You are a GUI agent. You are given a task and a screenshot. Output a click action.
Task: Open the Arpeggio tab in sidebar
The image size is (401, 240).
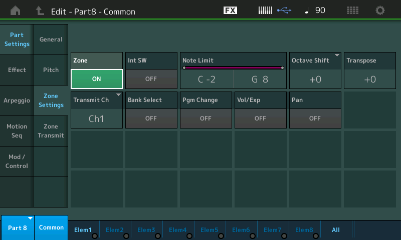(x=17, y=100)
